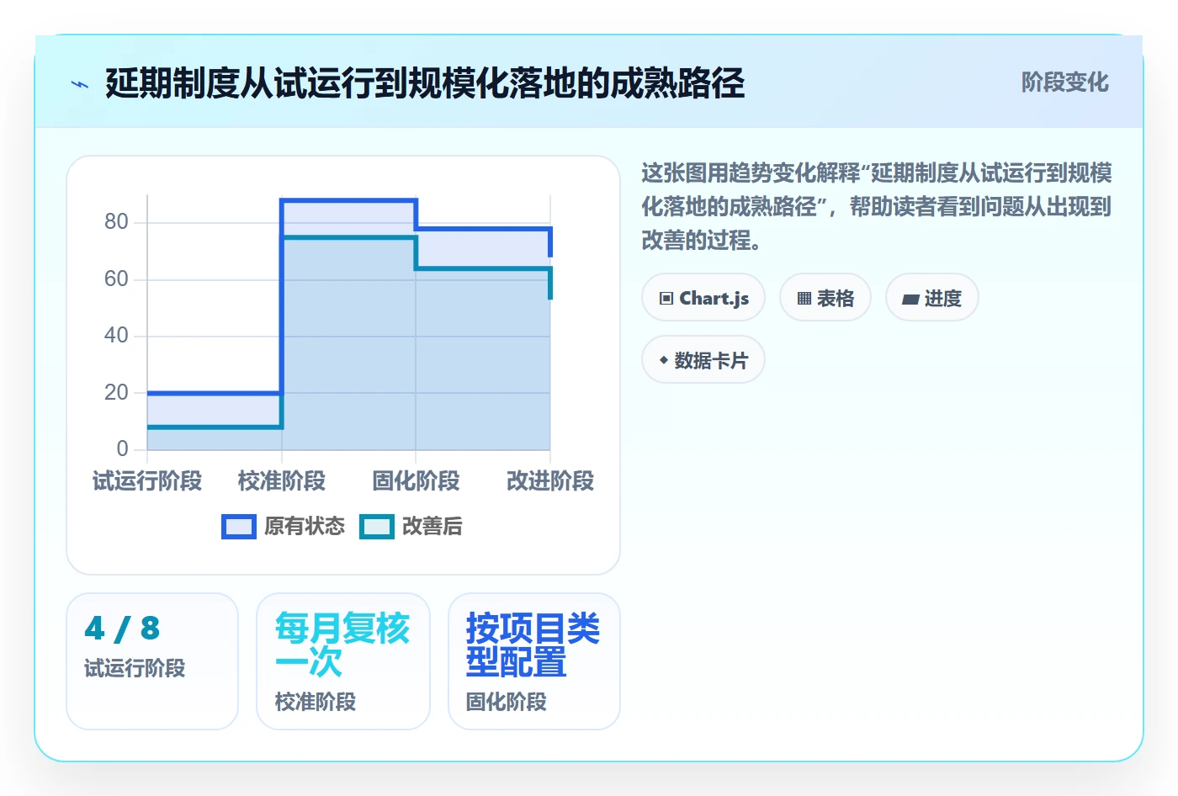
Task: Click the 20 y-axis value
Action: click(116, 392)
